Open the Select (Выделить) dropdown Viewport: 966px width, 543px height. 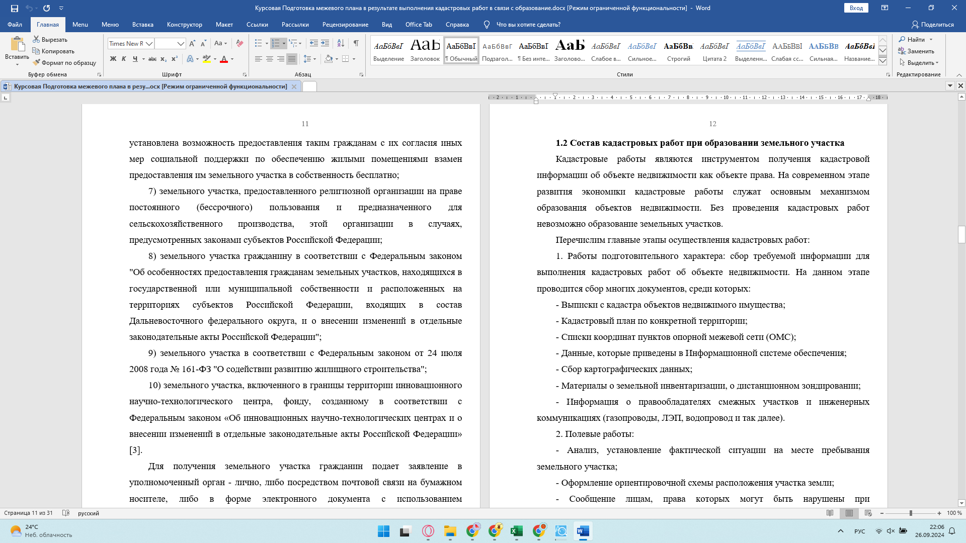[919, 63]
